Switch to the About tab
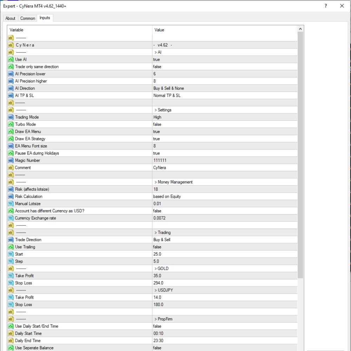This screenshot has width=351, height=351. (x=10, y=18)
